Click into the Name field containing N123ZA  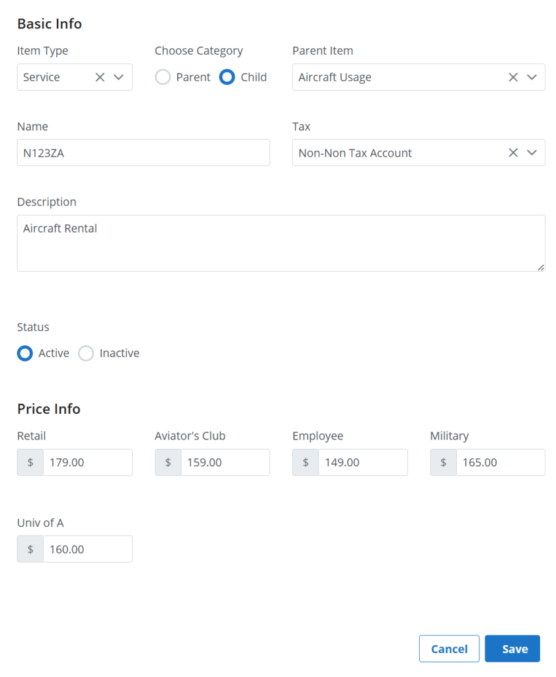click(x=143, y=153)
